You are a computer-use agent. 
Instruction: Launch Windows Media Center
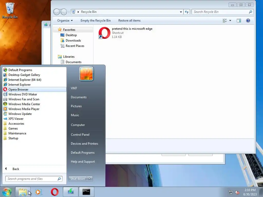tap(34, 104)
